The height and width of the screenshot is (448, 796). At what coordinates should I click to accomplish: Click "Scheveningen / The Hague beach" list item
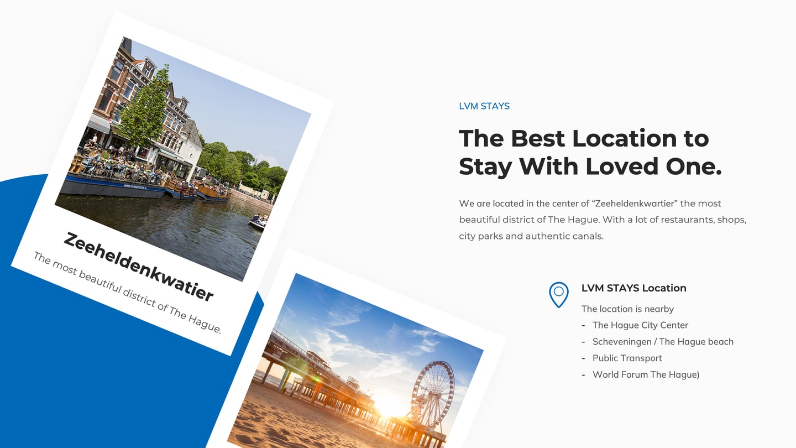[663, 342]
